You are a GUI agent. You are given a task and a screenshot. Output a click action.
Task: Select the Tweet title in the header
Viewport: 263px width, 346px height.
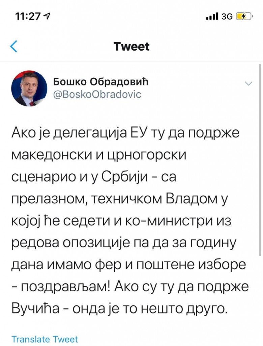point(131,46)
